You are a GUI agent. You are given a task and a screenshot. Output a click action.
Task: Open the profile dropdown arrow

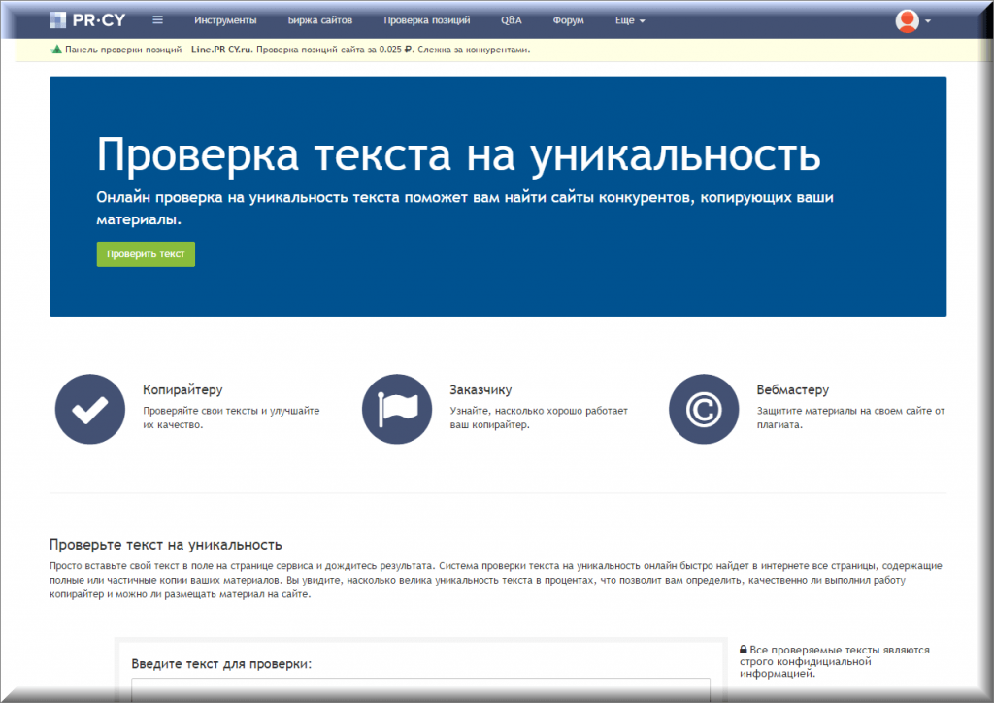click(x=927, y=21)
